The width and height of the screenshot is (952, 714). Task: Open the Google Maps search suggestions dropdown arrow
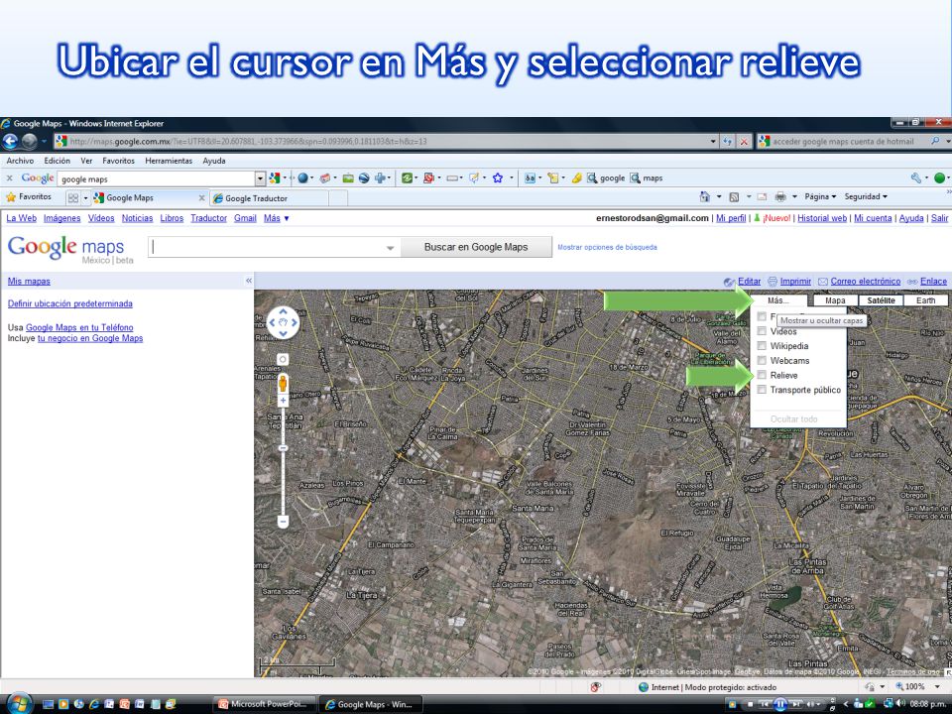pos(391,248)
